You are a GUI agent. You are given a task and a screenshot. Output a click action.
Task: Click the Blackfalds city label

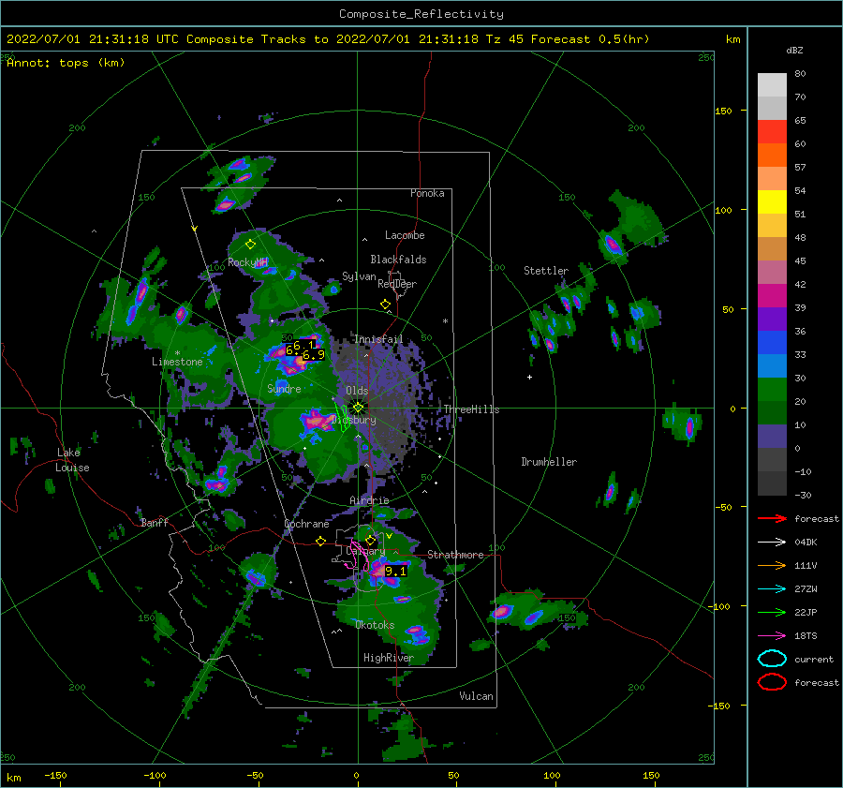pos(398,260)
